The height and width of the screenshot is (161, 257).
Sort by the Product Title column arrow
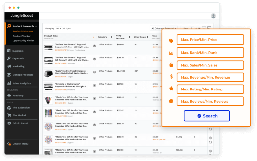point(94,37)
